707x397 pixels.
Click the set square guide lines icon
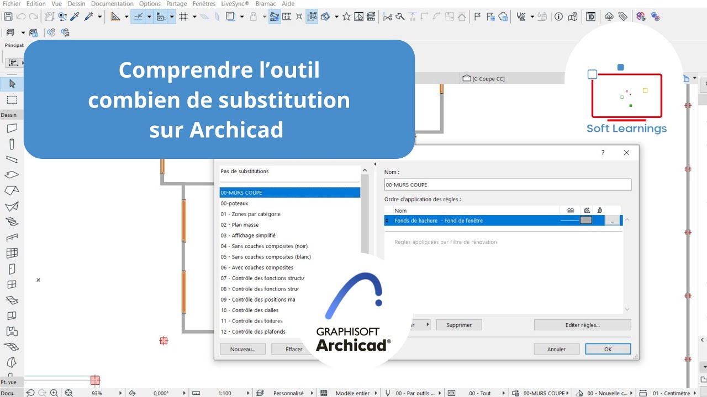pos(115,17)
